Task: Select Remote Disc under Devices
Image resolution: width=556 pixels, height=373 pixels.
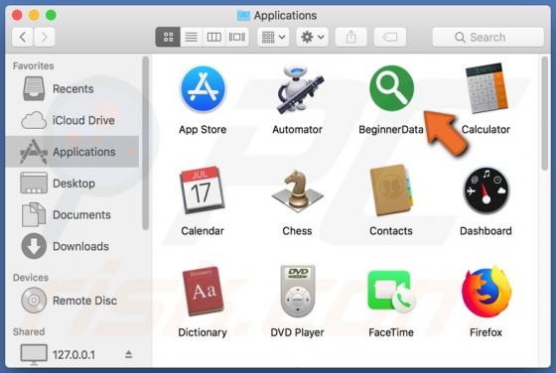Action: click(71, 301)
